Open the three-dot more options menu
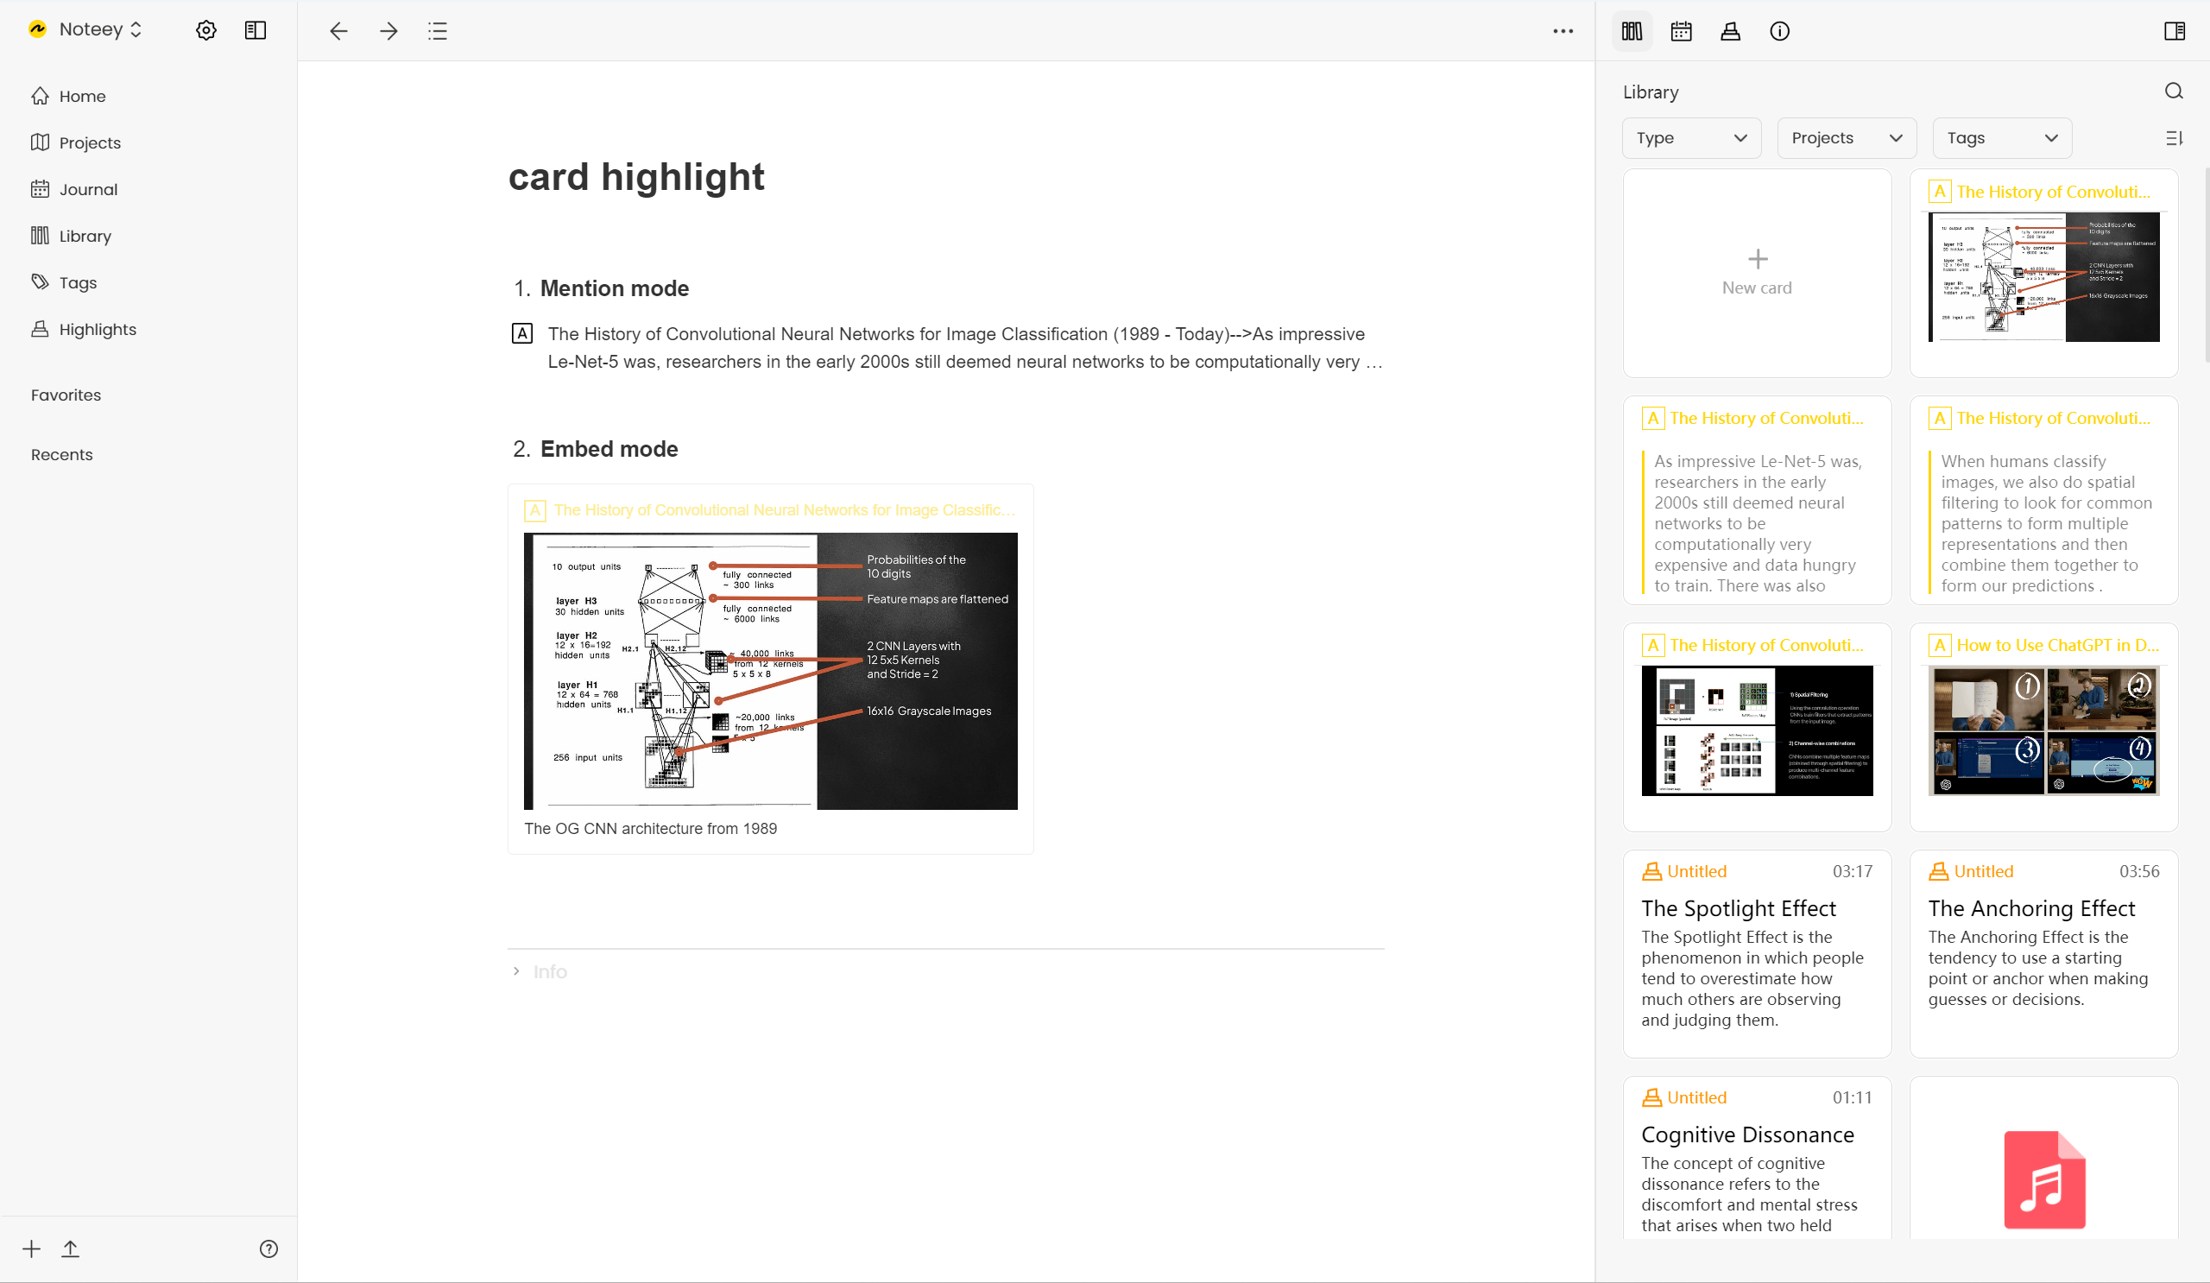This screenshot has width=2210, height=1283. coord(1563,32)
